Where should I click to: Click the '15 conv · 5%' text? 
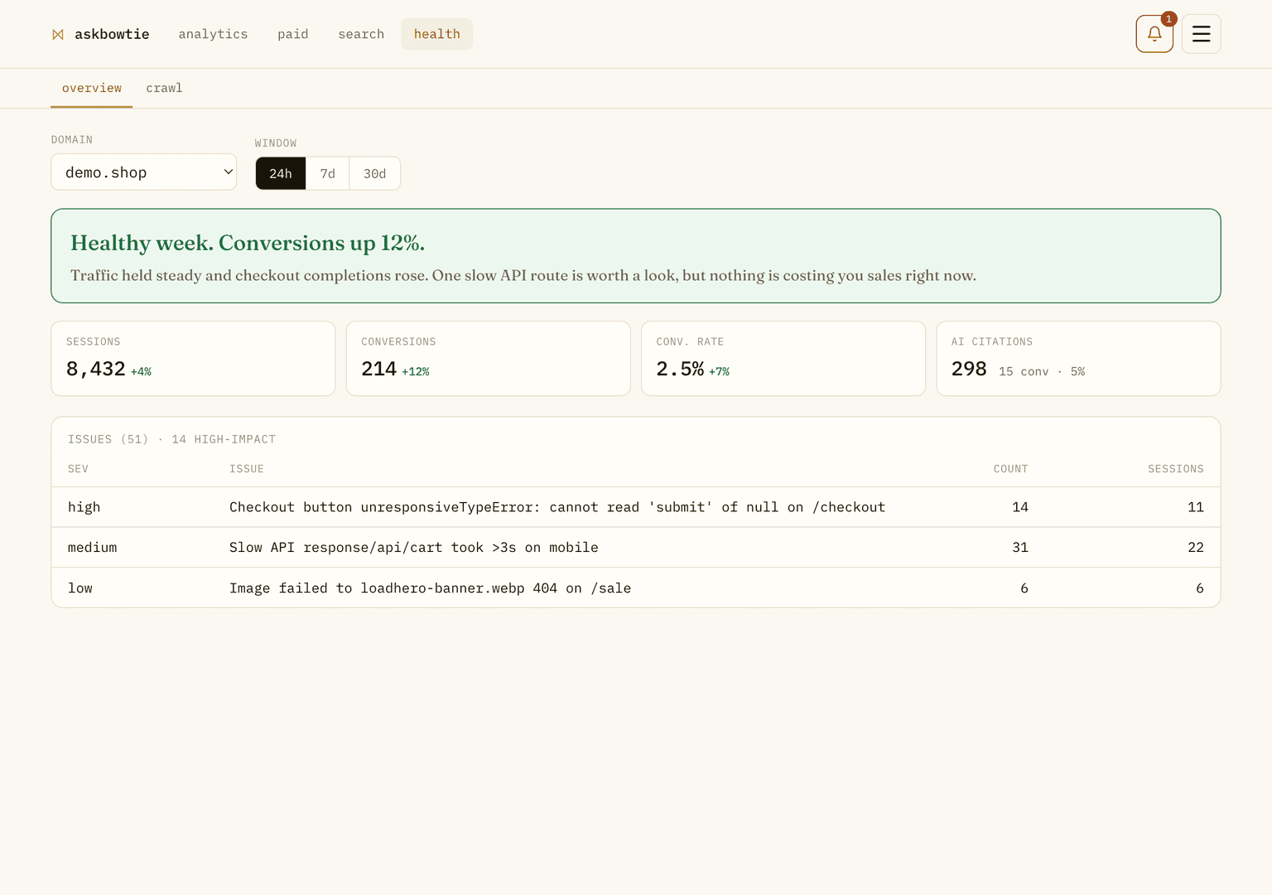click(x=1042, y=372)
